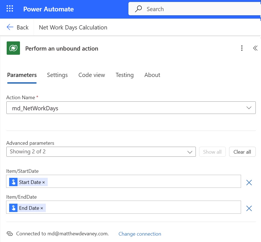
Task: Collapse the action panel with double chevron
Action: pos(255,48)
